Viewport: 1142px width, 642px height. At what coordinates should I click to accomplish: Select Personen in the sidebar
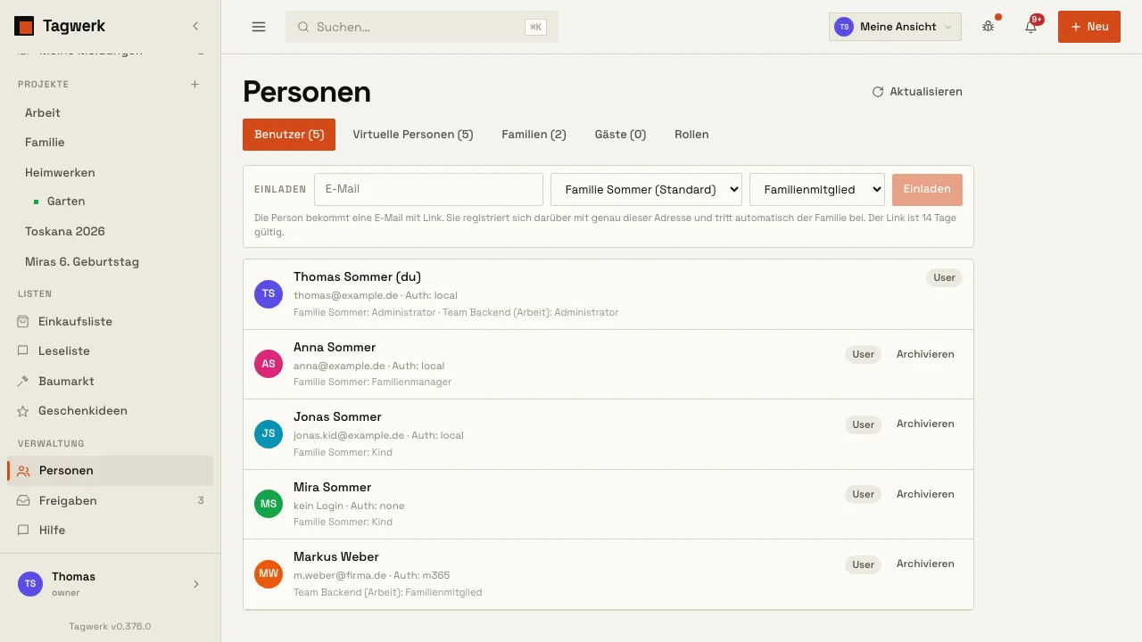[x=110, y=470]
